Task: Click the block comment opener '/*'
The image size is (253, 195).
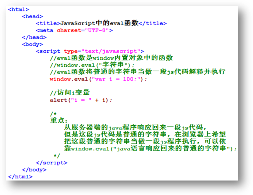Action: click(x=53, y=114)
